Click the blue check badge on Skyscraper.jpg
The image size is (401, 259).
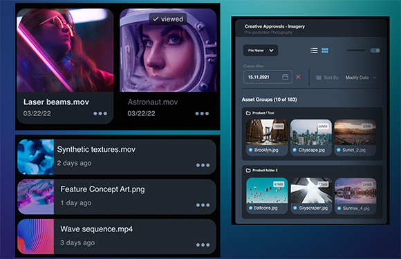[295, 208]
